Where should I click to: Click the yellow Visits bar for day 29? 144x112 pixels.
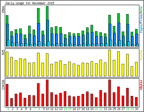[132, 71]
